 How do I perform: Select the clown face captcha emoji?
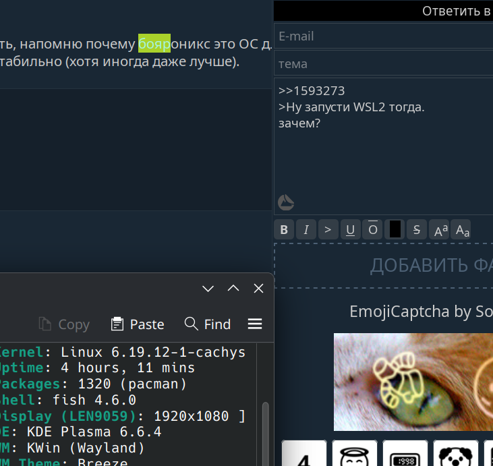(x=456, y=453)
